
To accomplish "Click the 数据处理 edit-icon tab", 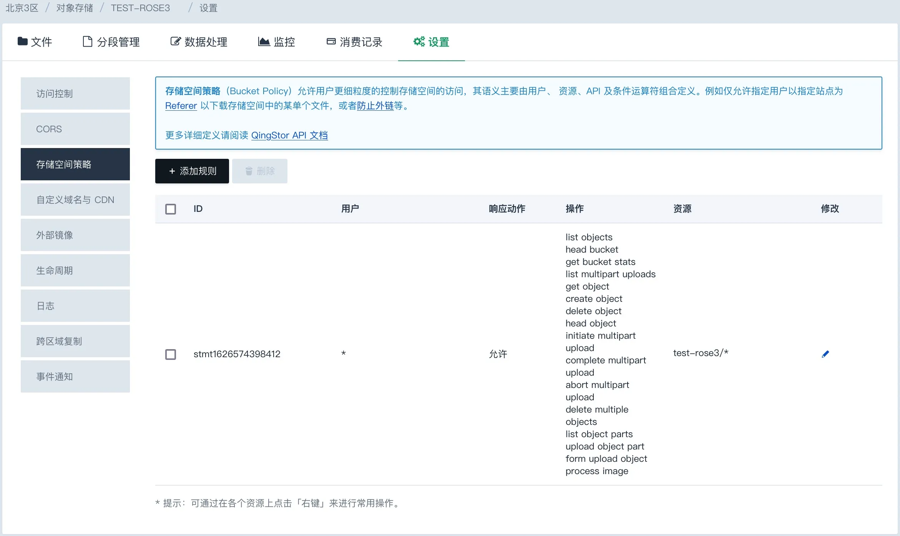I will pos(199,42).
